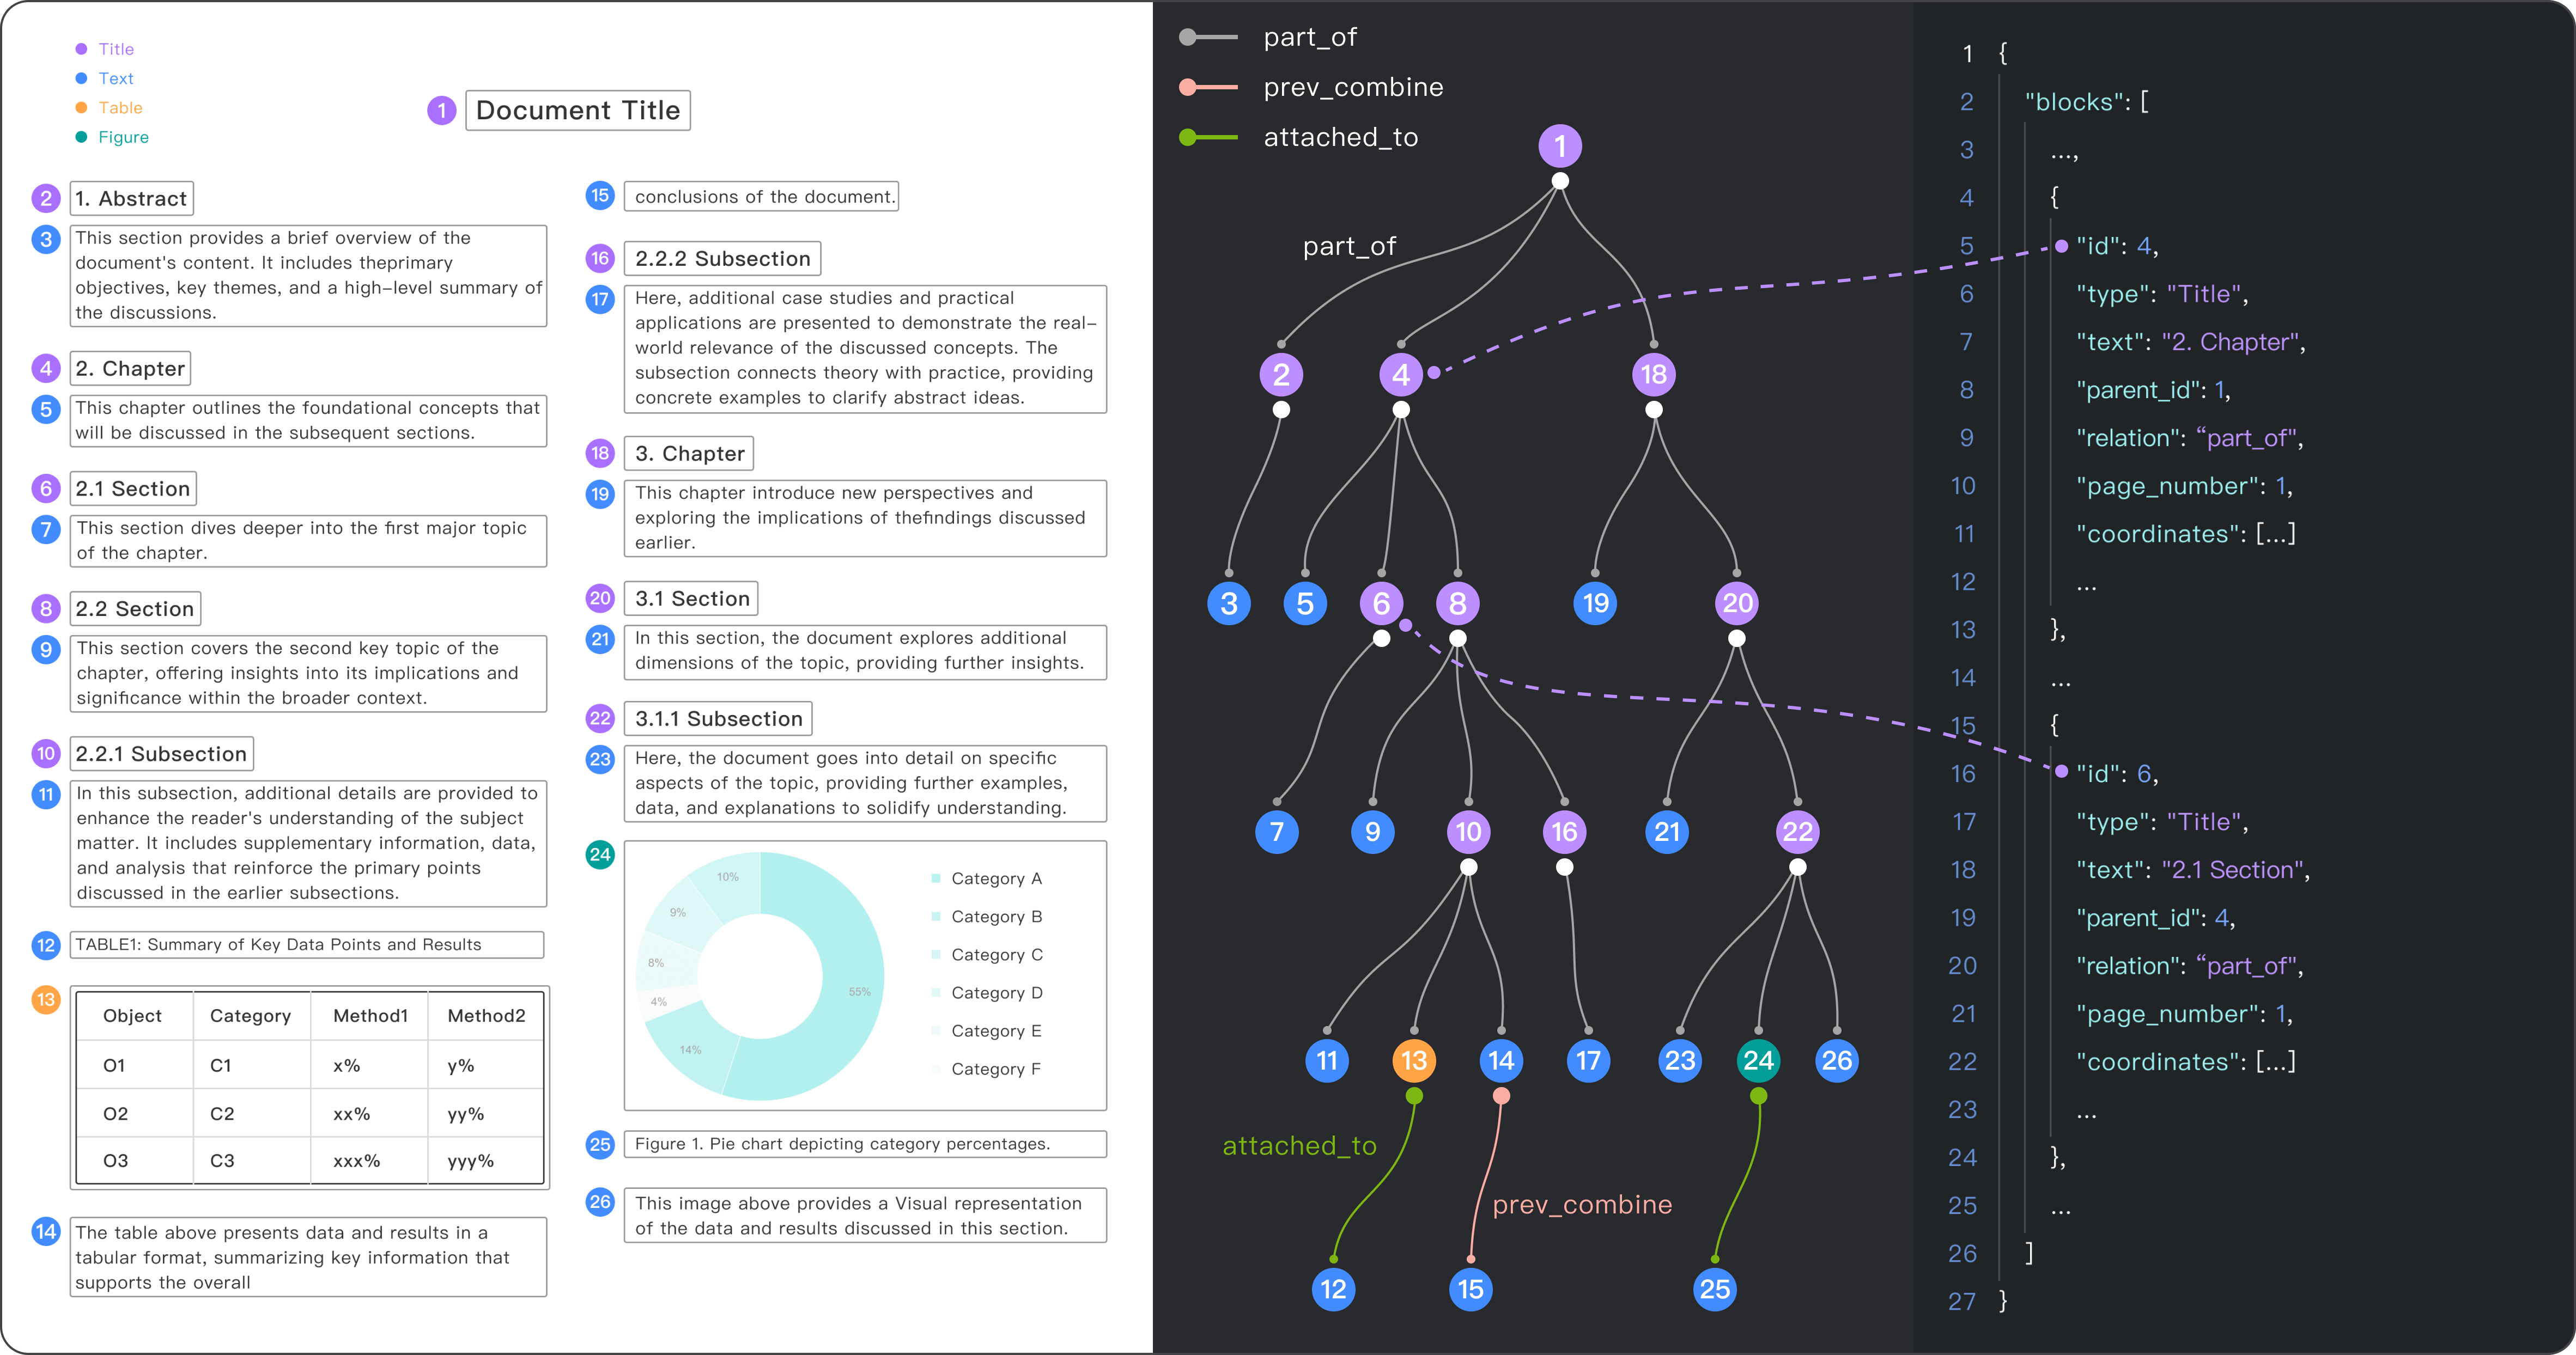This screenshot has height=1355, width=2576.
Task: Click the 'conclusions of the document.' text box
Action: click(x=761, y=197)
